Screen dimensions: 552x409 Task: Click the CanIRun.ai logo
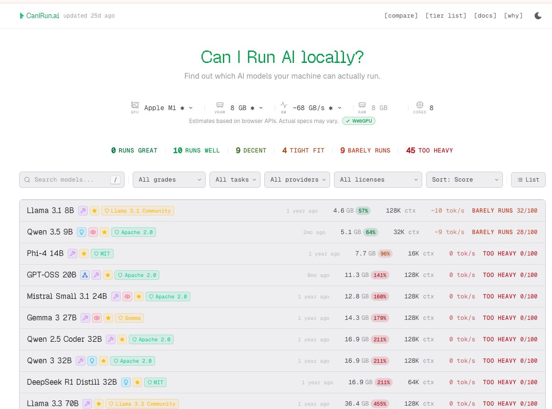(40, 15)
